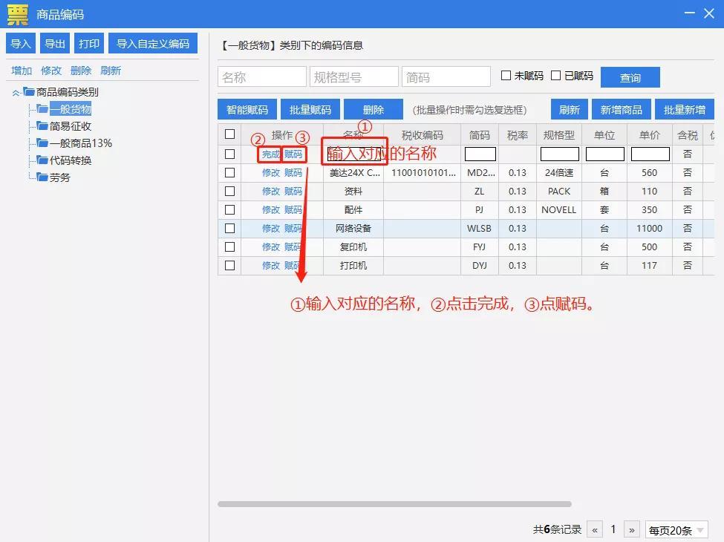Click the 简码 input in editing row
The width and height of the screenshot is (724, 542).
click(480, 154)
